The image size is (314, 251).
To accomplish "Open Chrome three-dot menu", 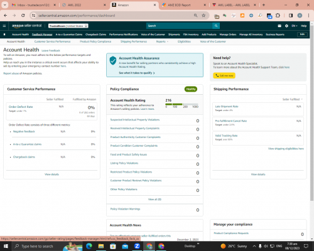I will (308, 16).
